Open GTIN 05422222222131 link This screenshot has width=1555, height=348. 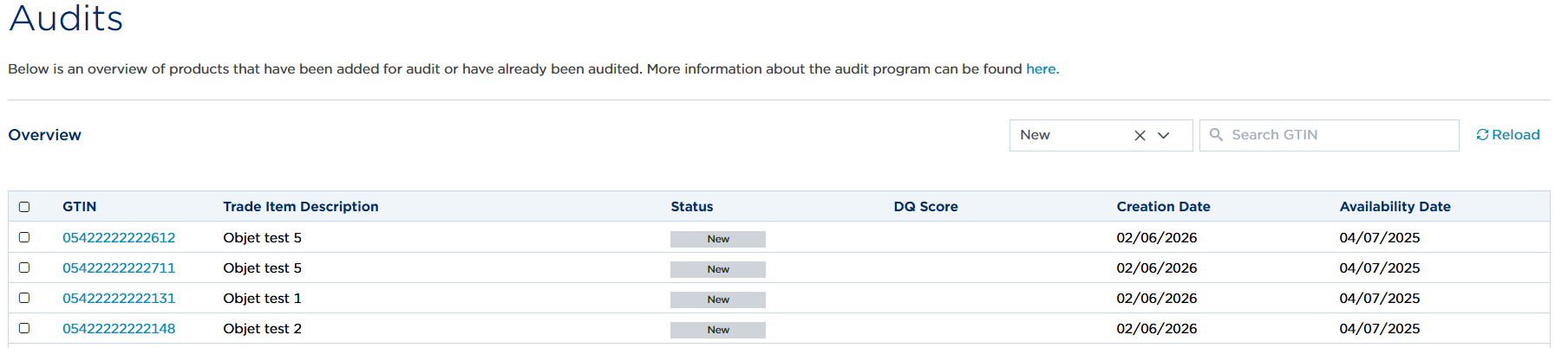pos(119,299)
